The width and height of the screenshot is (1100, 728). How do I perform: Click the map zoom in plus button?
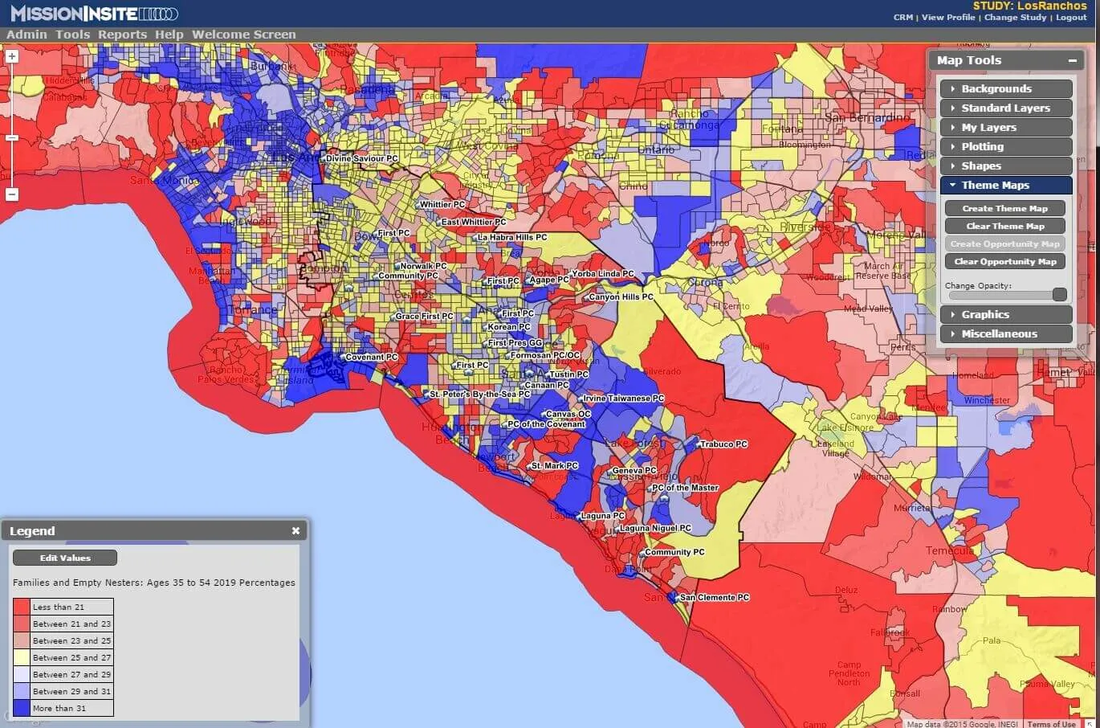pos(12,56)
